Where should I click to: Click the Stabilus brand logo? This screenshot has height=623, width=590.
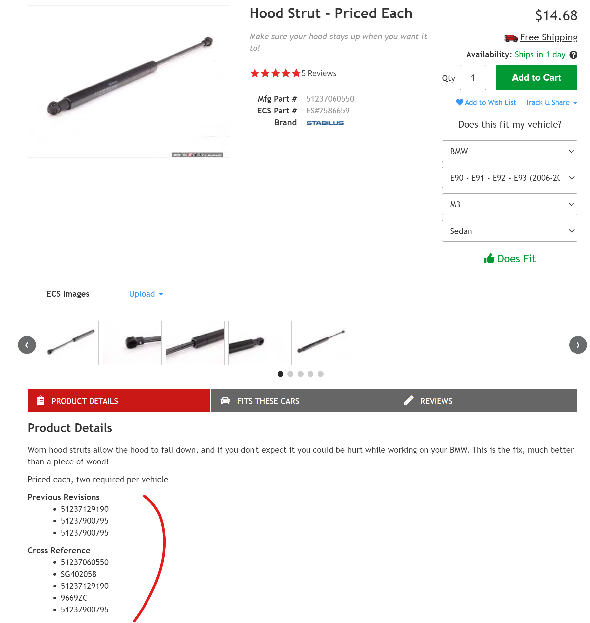325,123
